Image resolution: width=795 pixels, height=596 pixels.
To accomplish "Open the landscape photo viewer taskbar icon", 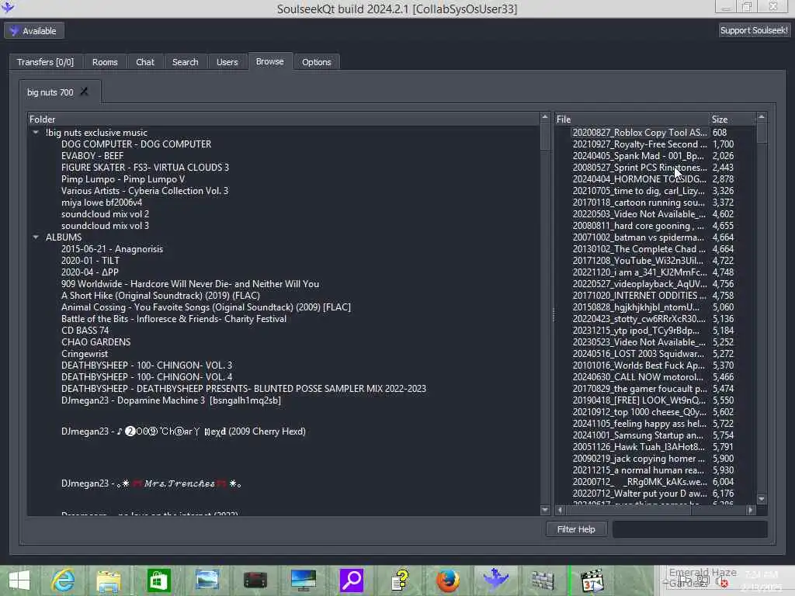I will (x=207, y=580).
